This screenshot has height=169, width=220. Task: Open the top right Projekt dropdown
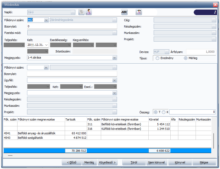point(214,39)
